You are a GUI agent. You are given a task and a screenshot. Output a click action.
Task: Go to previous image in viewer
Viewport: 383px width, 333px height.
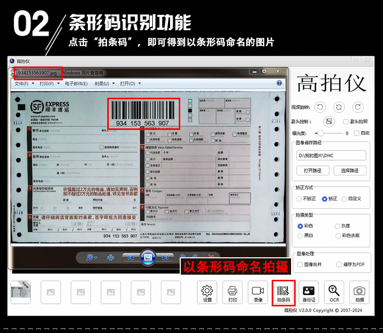131,257
